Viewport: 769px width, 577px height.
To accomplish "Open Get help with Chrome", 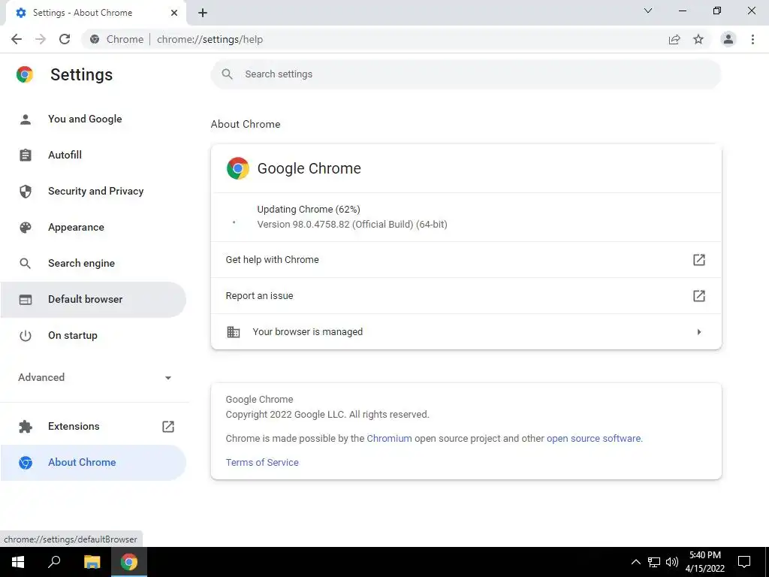I will coord(466,259).
